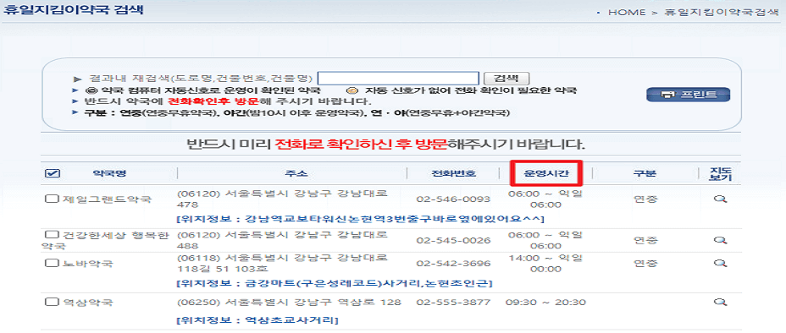Check the 건강한세상 행복한 약국 checkbox
The width and height of the screenshot is (786, 333).
53,234
